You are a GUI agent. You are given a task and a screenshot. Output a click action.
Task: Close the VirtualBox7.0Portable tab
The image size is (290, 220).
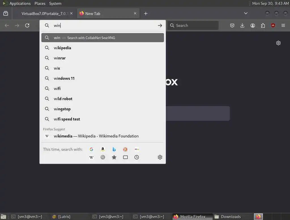point(71,13)
